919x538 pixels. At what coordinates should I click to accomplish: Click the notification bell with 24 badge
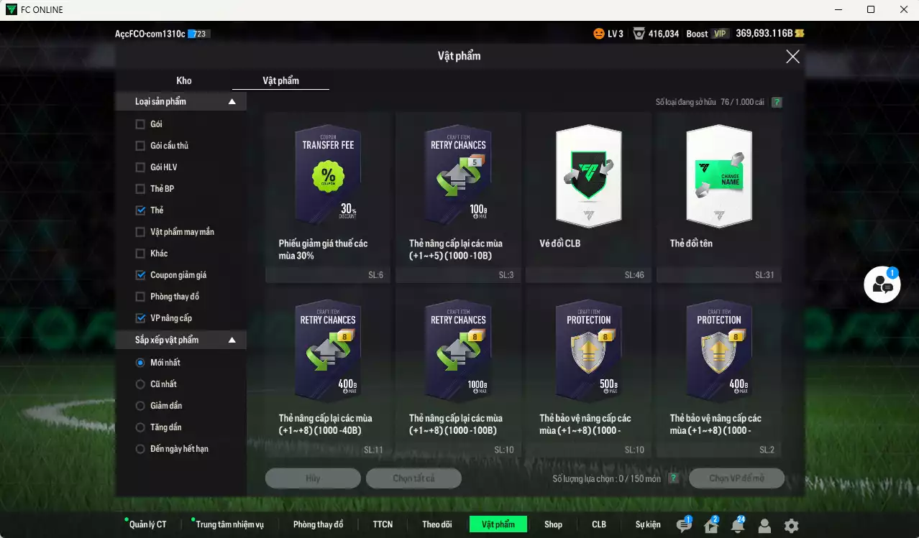point(737,526)
